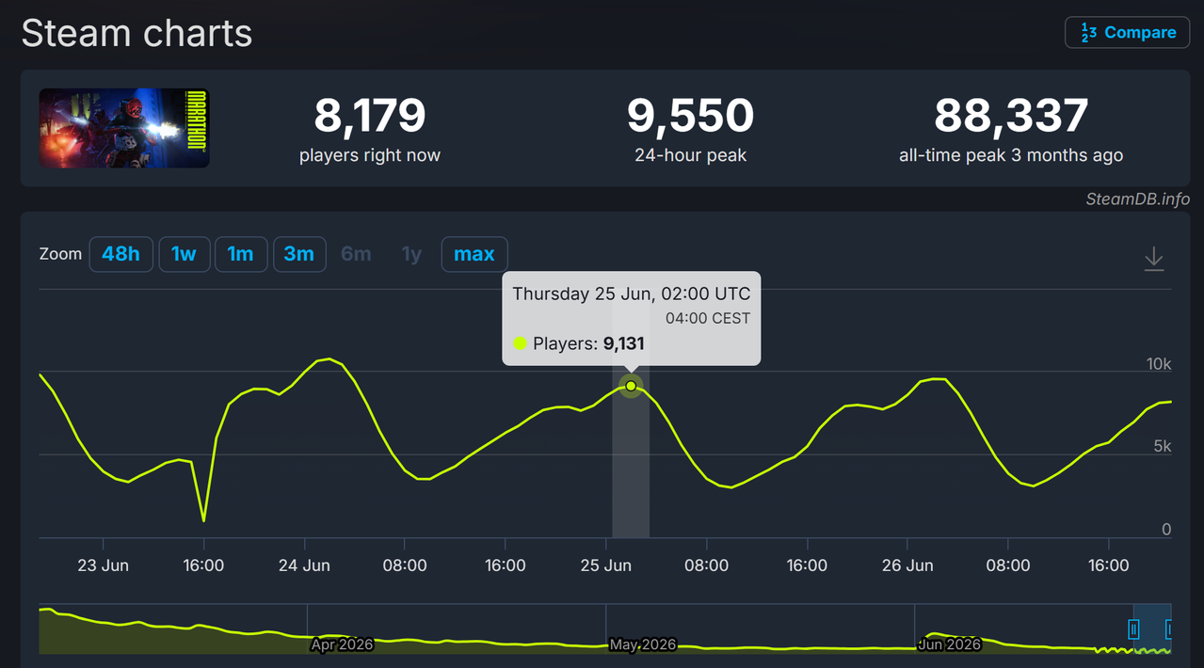This screenshot has width=1204, height=668.
Task: Click the 8,179 players right now figure
Action: click(x=370, y=116)
